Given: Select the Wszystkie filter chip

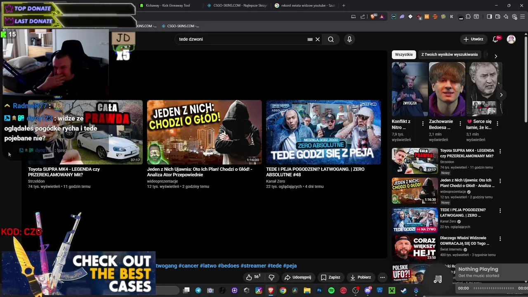Looking at the screenshot, I should pos(404,54).
